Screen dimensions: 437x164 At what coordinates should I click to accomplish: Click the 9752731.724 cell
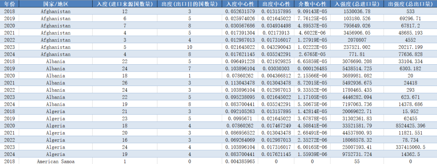(x=357, y=154)
